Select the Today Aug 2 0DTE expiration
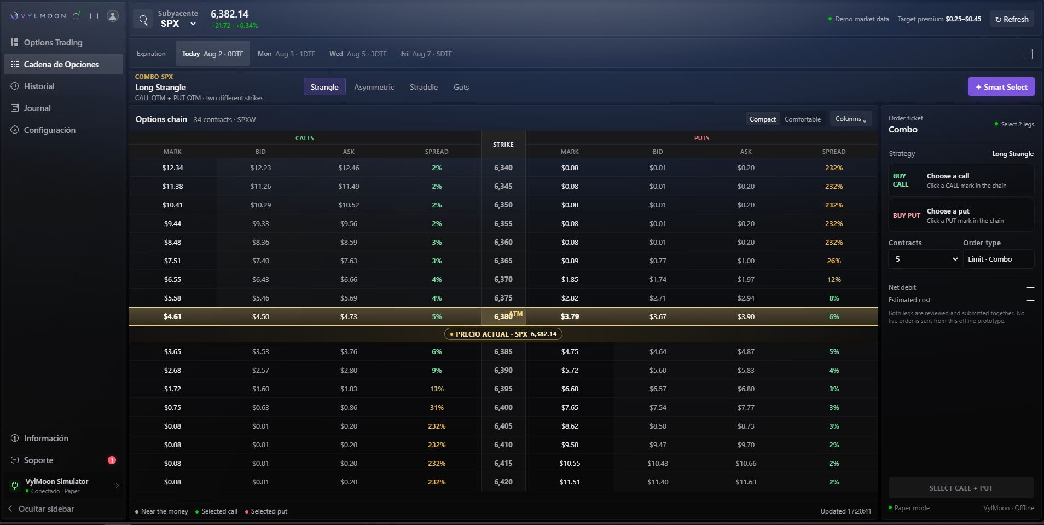Viewport: 1044px width, 525px height. [213, 54]
